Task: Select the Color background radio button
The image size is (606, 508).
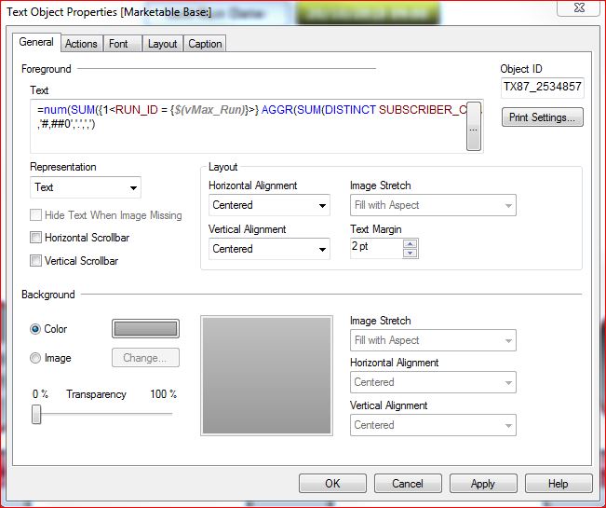Action: [35, 329]
